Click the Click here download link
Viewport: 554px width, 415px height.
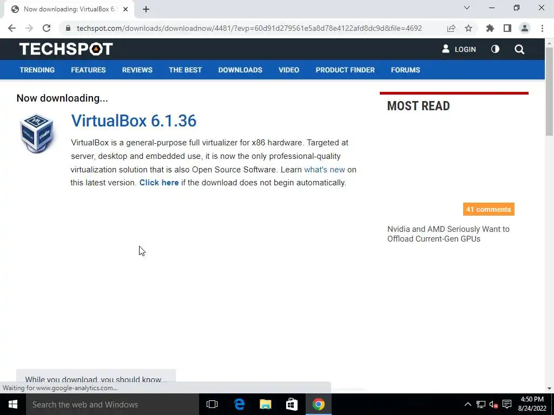[159, 183]
